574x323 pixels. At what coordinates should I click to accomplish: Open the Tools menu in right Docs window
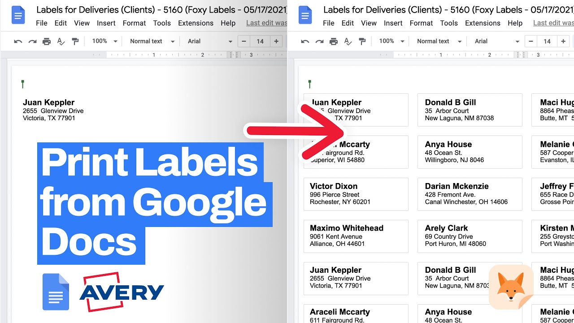coord(449,23)
